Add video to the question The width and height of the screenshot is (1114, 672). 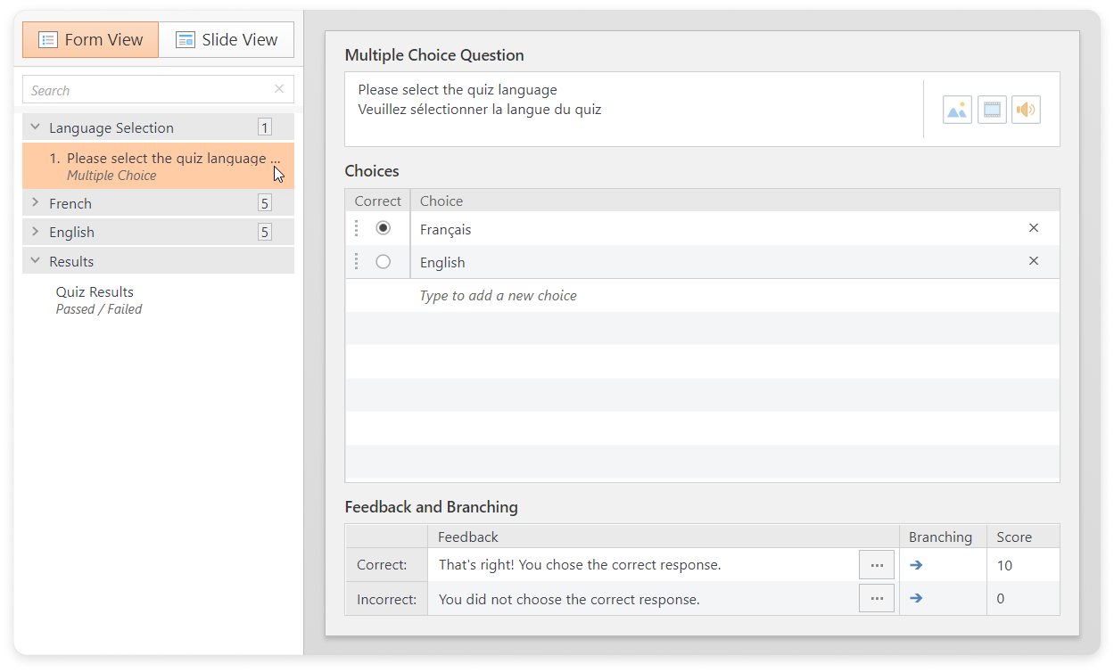tap(992, 110)
